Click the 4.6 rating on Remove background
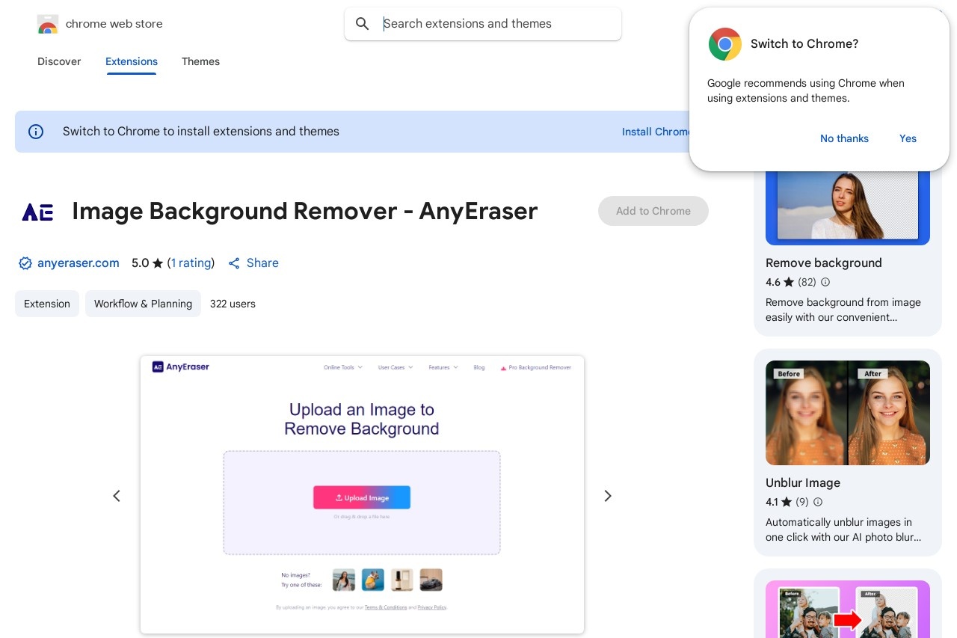The height and width of the screenshot is (638, 957). [x=773, y=282]
